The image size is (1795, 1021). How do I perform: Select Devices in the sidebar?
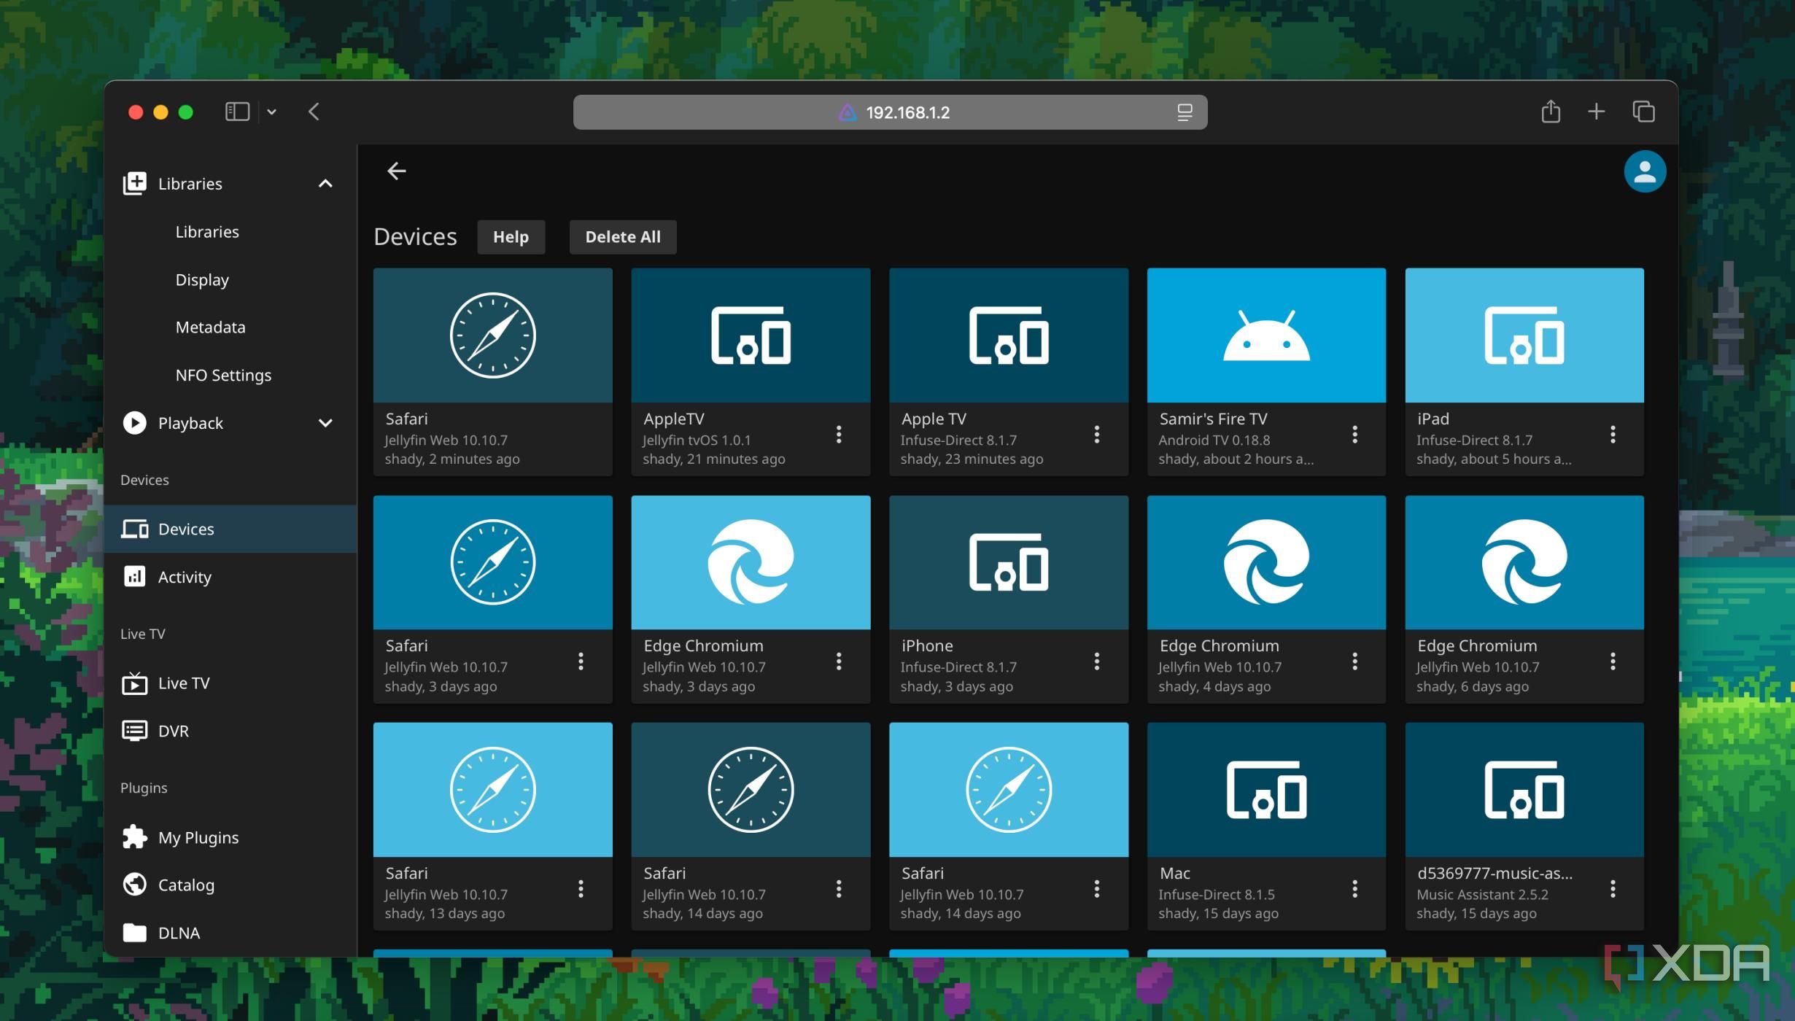pos(230,529)
